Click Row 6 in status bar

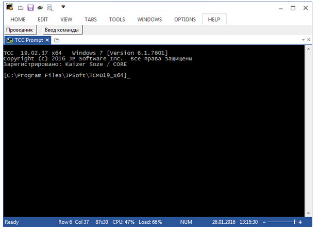(x=65, y=222)
